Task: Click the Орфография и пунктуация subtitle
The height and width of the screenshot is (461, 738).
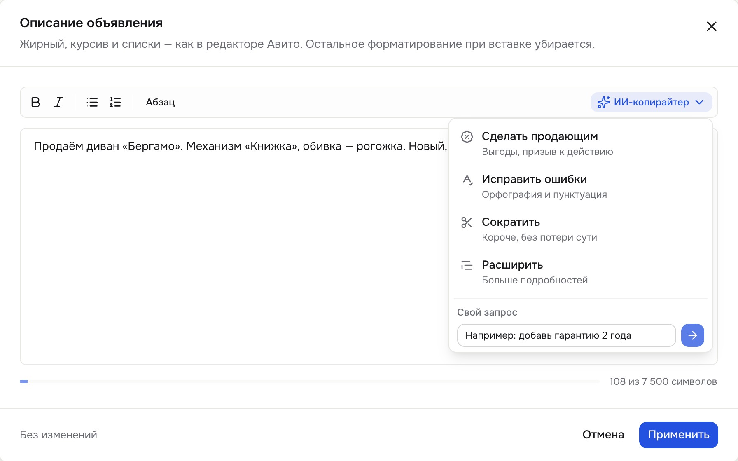Action: click(544, 194)
